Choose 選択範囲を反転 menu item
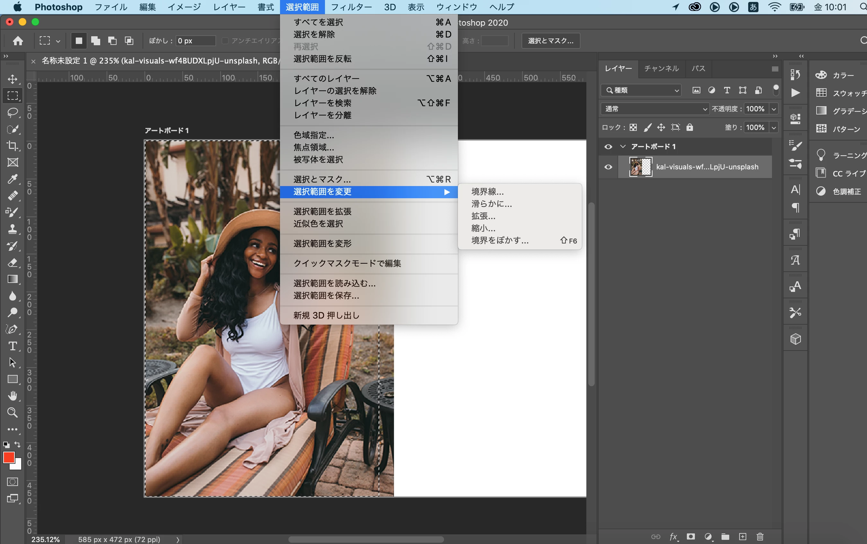867x544 pixels. [x=322, y=59]
